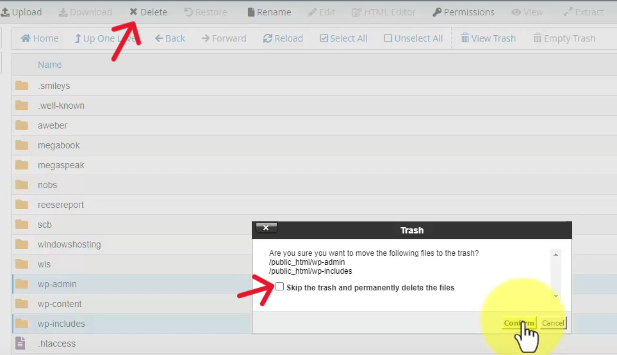This screenshot has height=355, width=617.
Task: Open View Trash
Action: coord(488,38)
